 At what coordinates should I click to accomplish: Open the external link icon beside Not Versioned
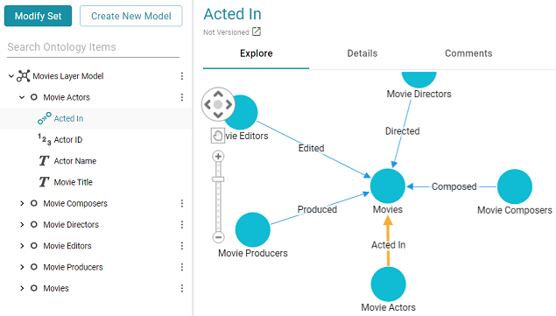pyautogui.click(x=257, y=32)
